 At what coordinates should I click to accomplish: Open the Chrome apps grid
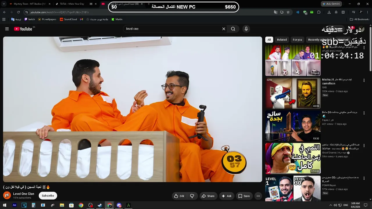tap(4, 19)
